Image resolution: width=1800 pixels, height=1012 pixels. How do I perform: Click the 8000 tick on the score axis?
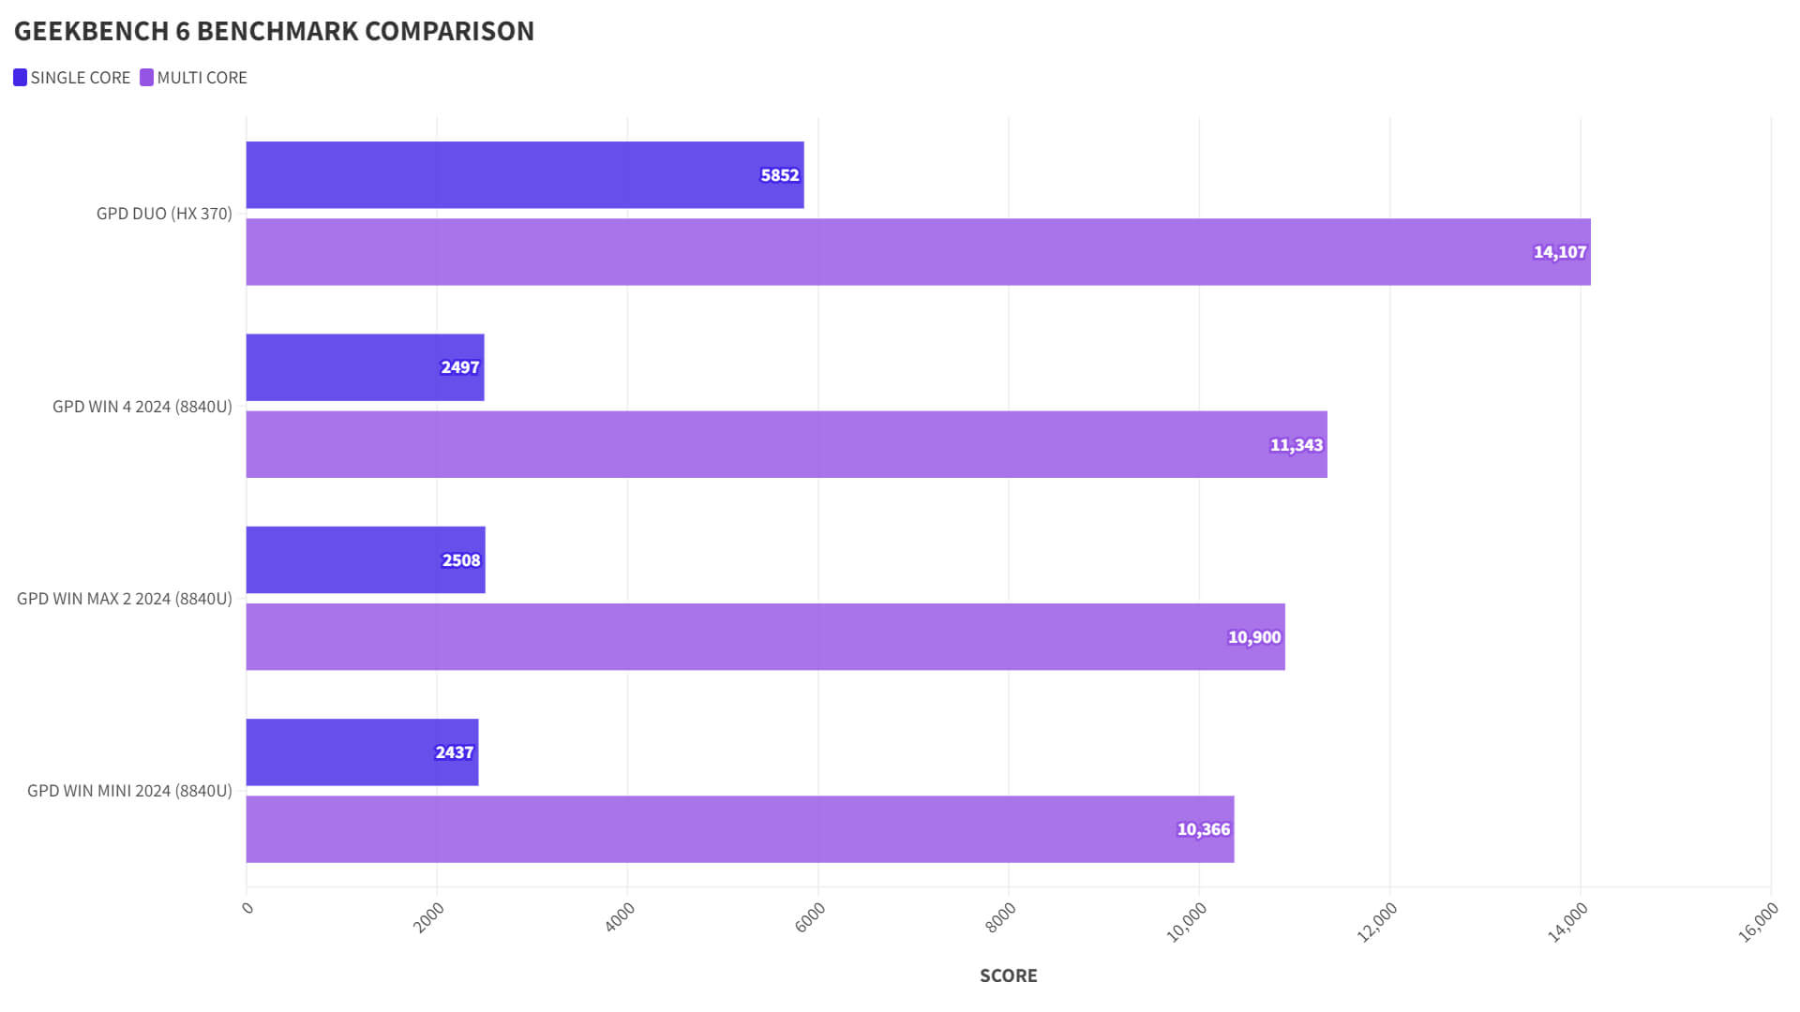click(1001, 917)
